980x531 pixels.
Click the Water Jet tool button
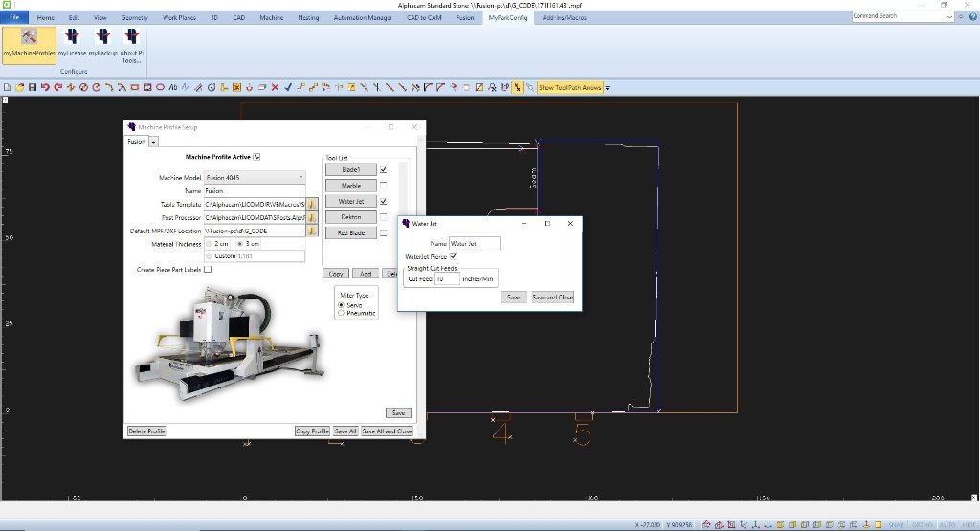point(350,201)
